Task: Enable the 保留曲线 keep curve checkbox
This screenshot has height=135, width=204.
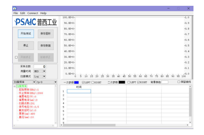Action: (179, 82)
